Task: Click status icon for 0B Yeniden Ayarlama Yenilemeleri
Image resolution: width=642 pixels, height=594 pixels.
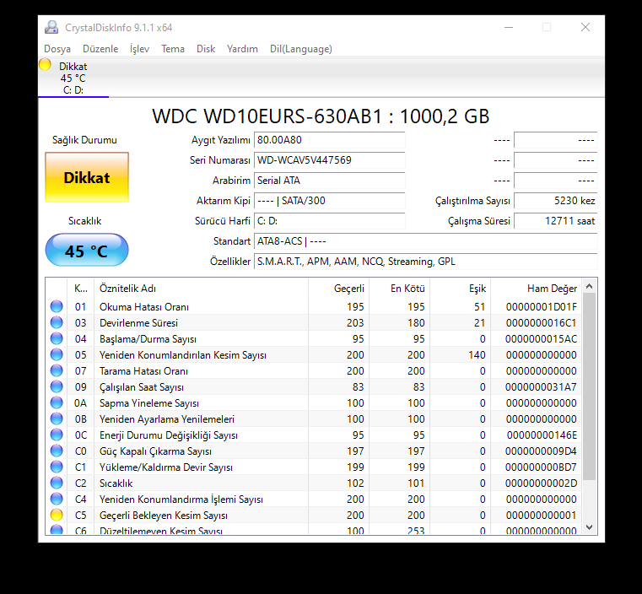Action: point(57,418)
